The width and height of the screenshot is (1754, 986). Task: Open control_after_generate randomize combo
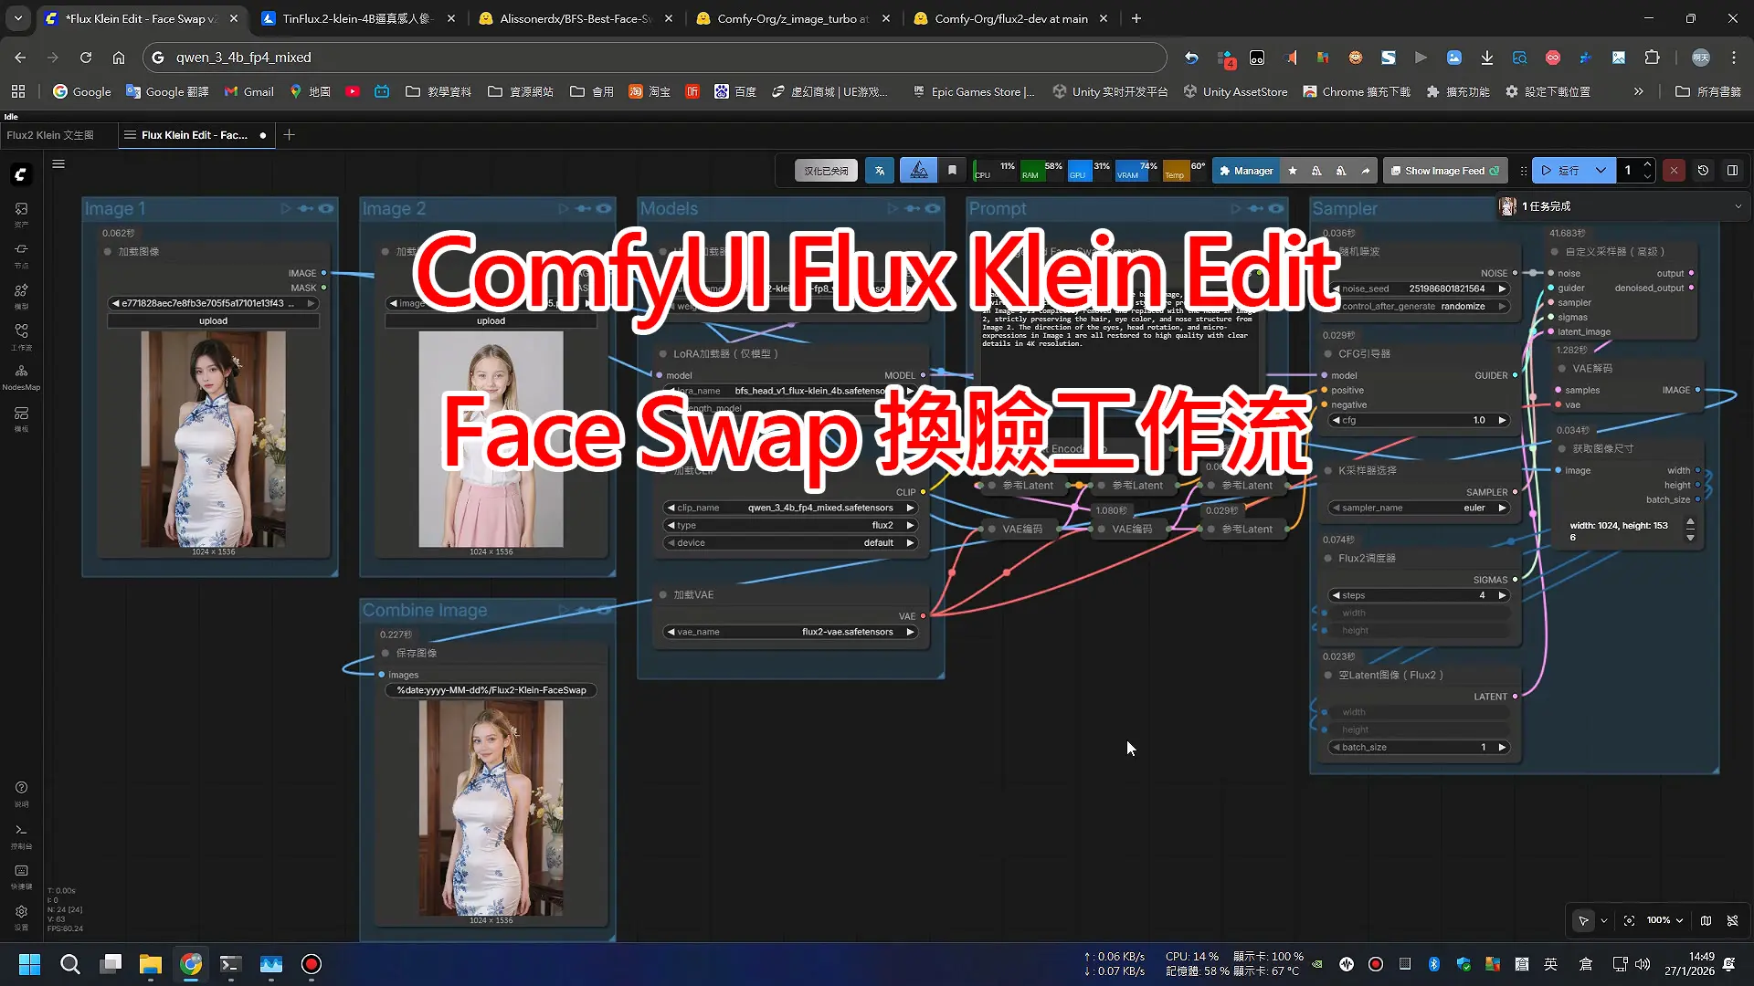point(1419,306)
